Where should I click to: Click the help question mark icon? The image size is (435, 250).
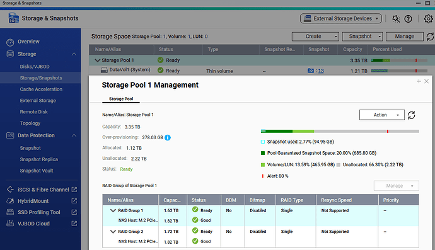[x=408, y=18]
